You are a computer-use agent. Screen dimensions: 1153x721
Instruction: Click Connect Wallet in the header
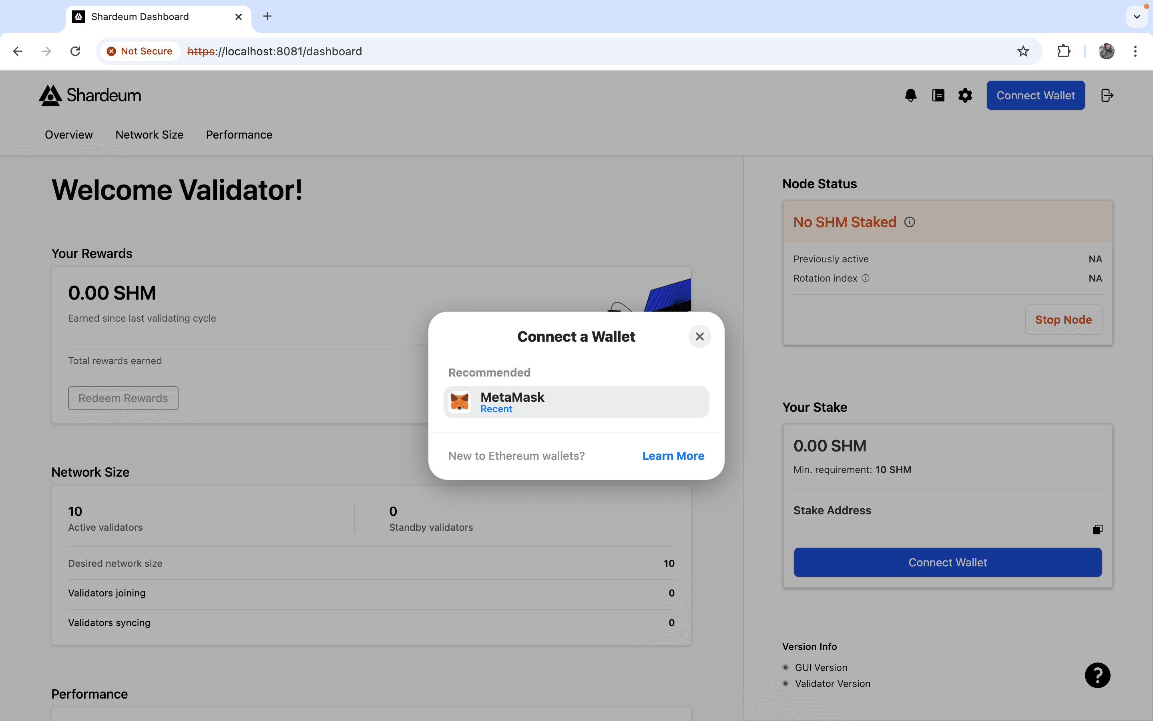[1035, 95]
